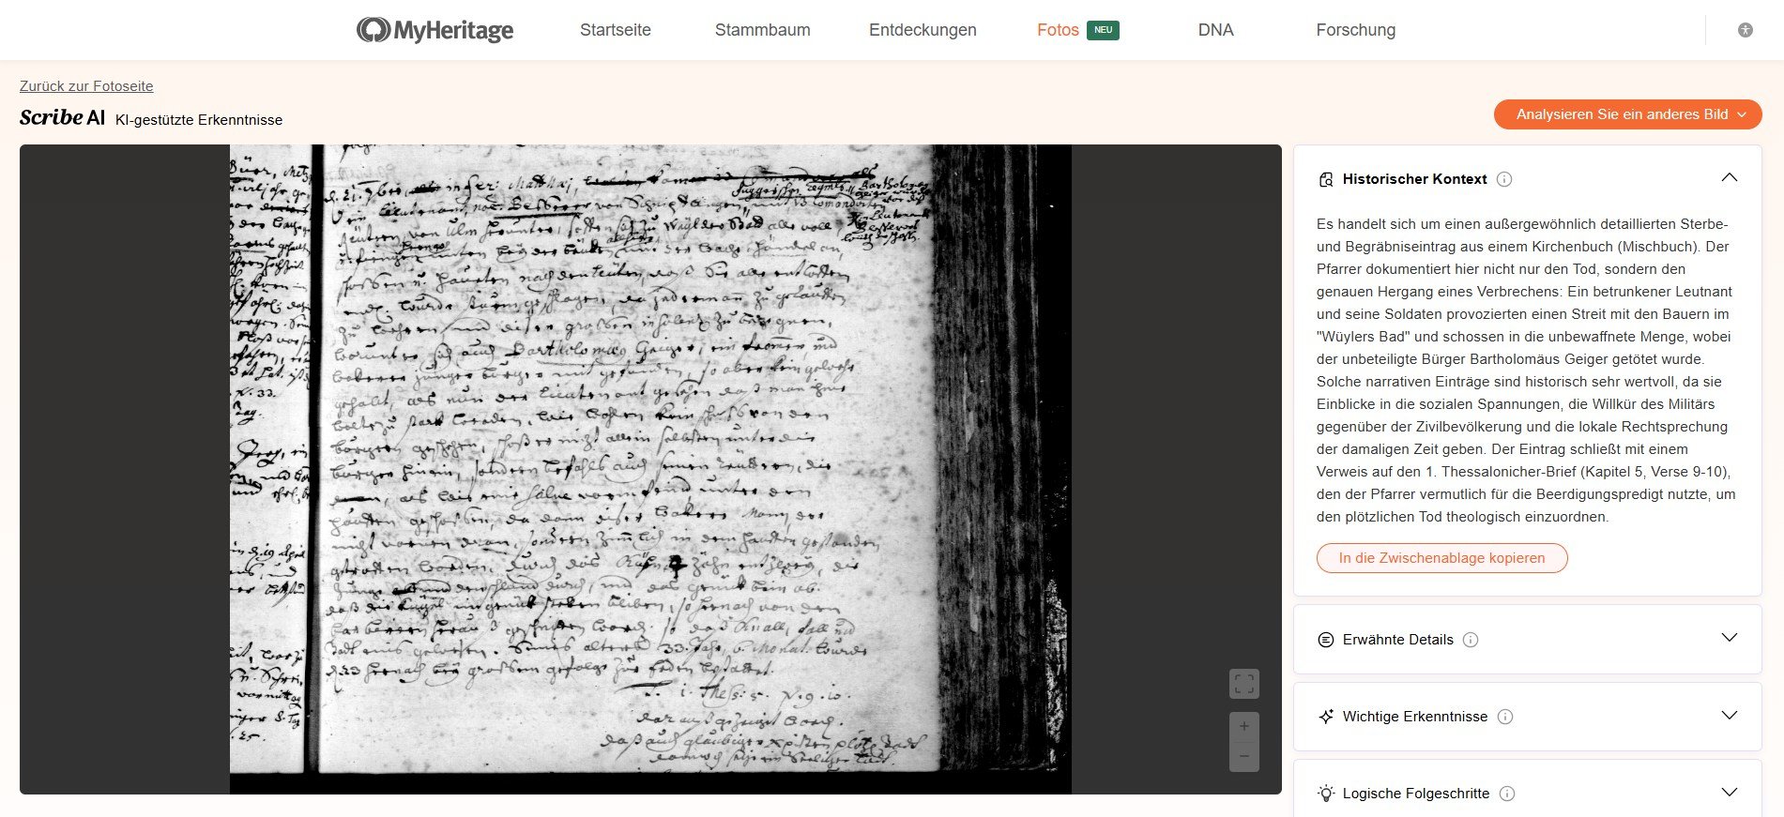Open Analysieren Sie ein anderes Bild dropdown
The height and width of the screenshot is (817, 1784).
click(x=1627, y=114)
